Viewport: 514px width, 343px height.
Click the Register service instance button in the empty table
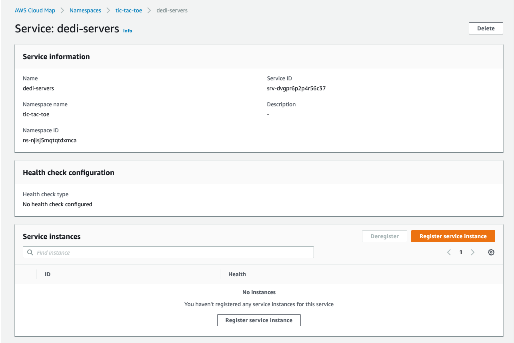click(x=259, y=320)
